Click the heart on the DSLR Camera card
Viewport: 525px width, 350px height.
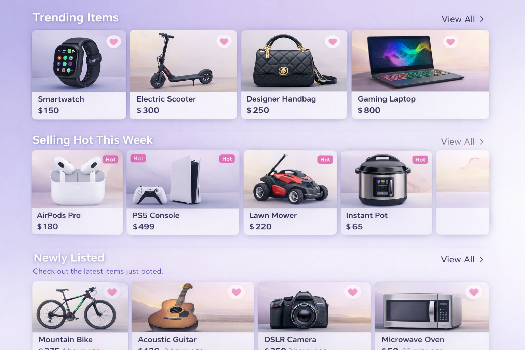pos(352,292)
